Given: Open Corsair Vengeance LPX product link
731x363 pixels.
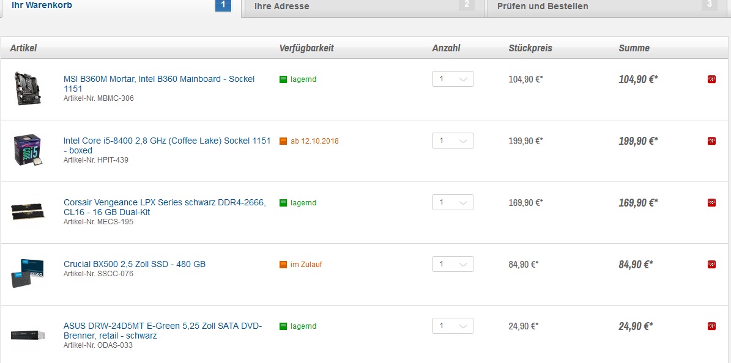Looking at the screenshot, I should 165,207.
